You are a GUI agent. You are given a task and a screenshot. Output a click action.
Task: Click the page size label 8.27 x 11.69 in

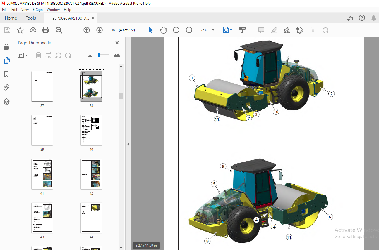click(146, 246)
